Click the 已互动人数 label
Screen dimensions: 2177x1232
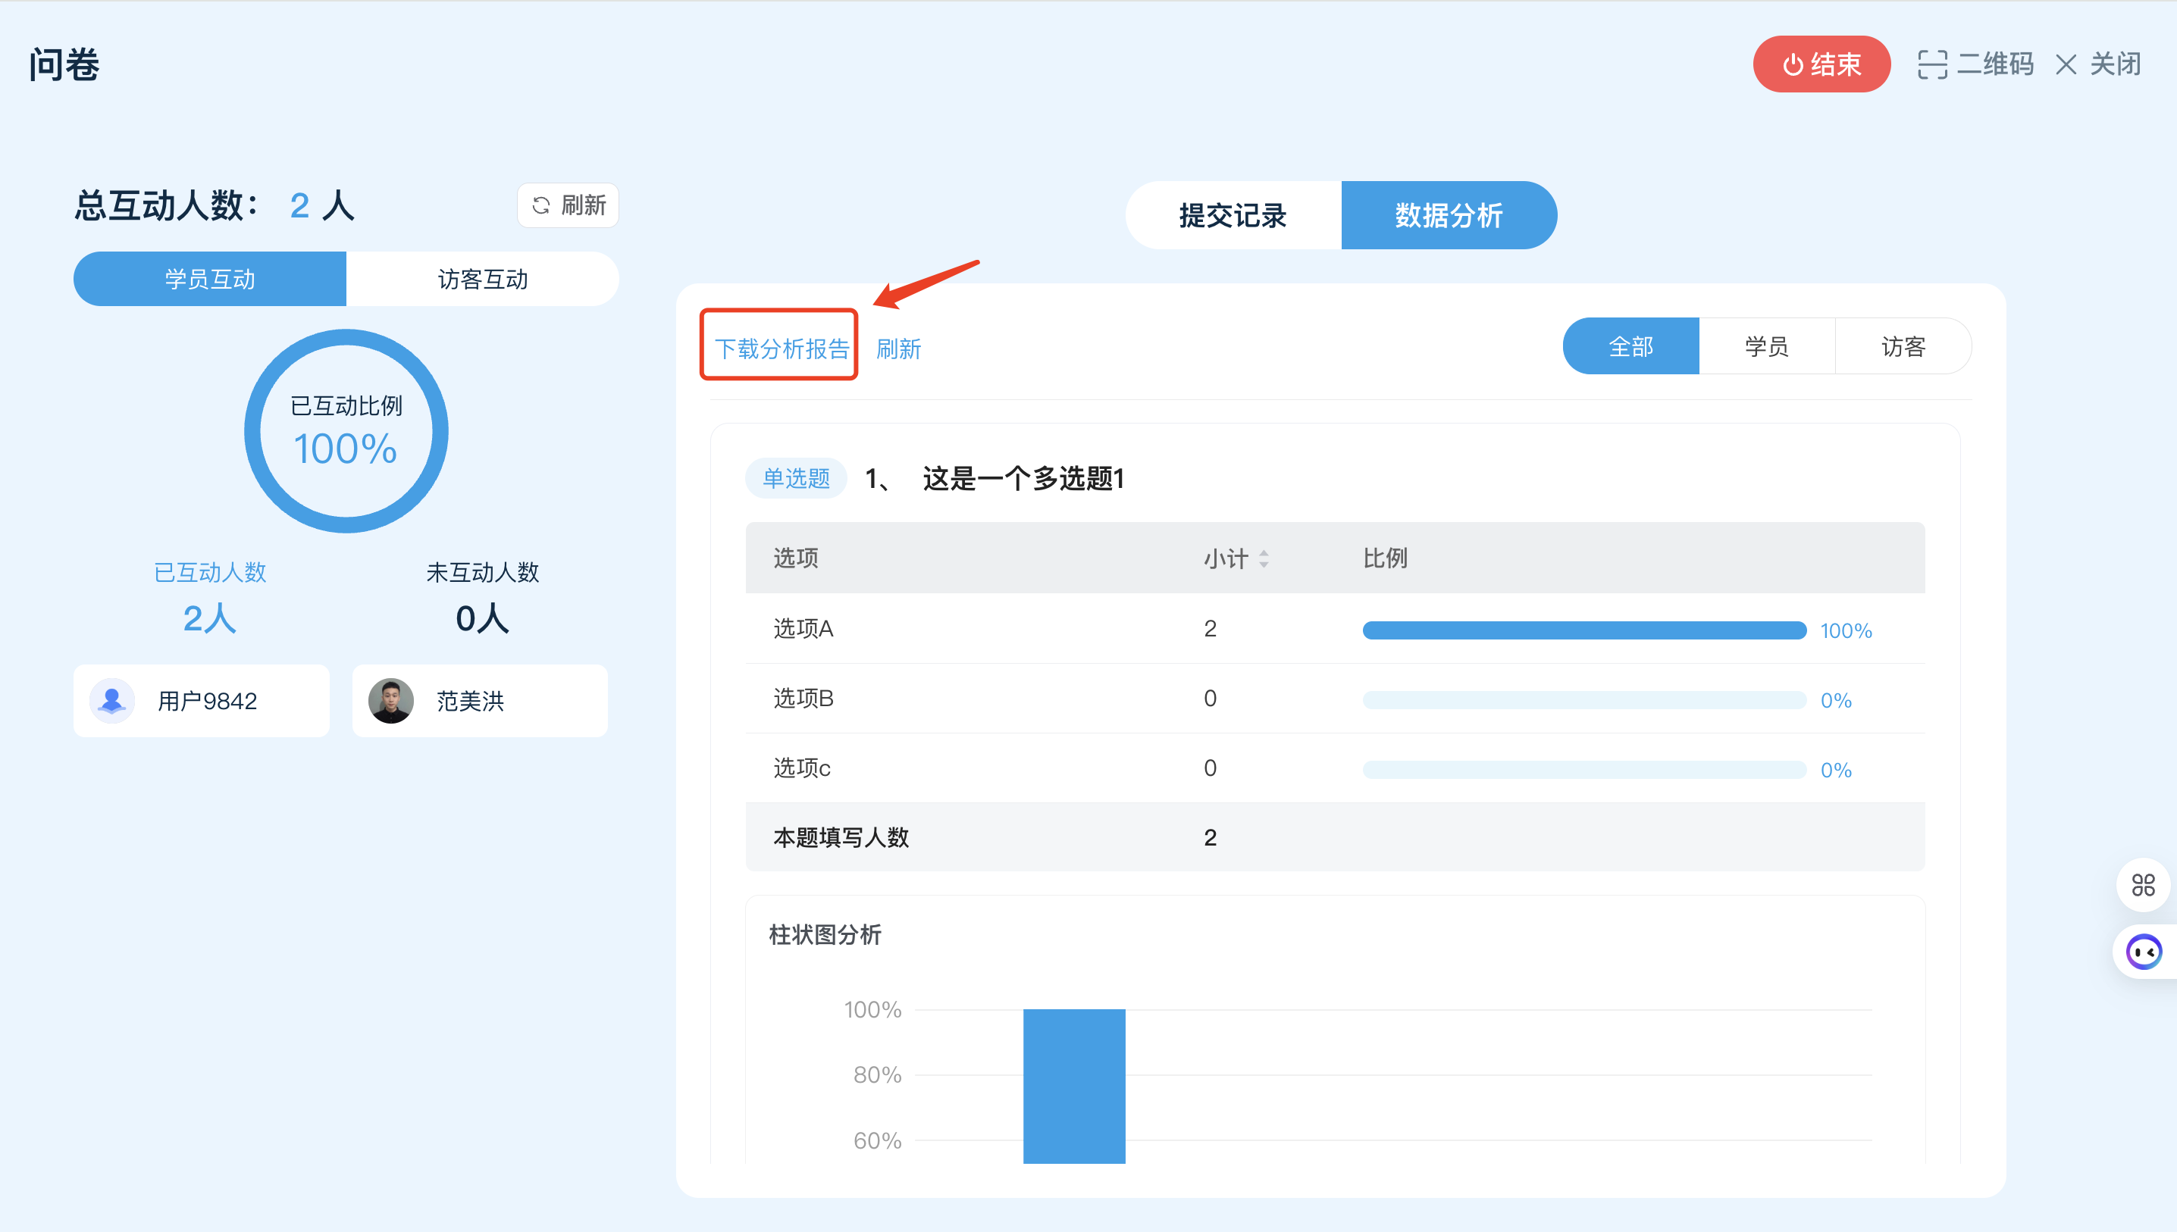[x=210, y=573]
